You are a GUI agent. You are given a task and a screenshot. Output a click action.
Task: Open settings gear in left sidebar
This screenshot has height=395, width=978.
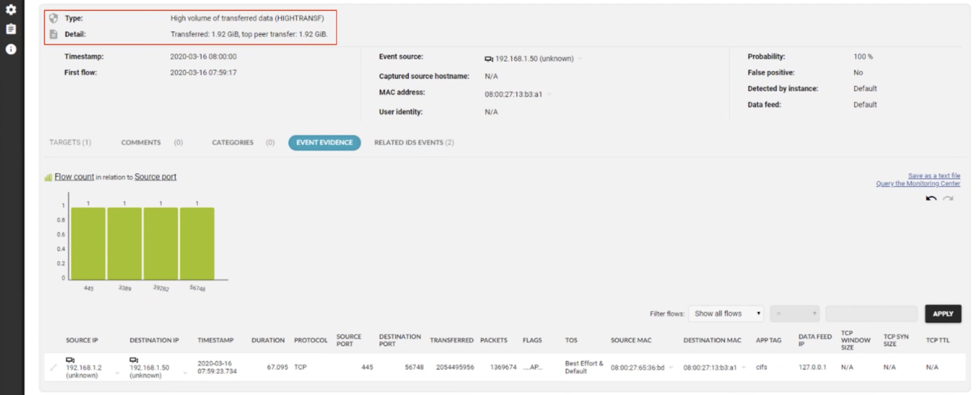pos(11,9)
